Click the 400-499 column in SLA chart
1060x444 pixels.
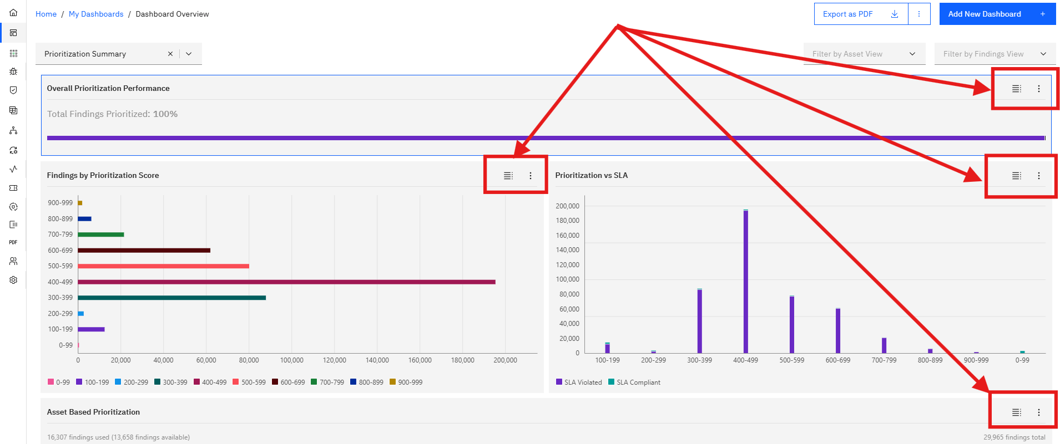(x=746, y=281)
